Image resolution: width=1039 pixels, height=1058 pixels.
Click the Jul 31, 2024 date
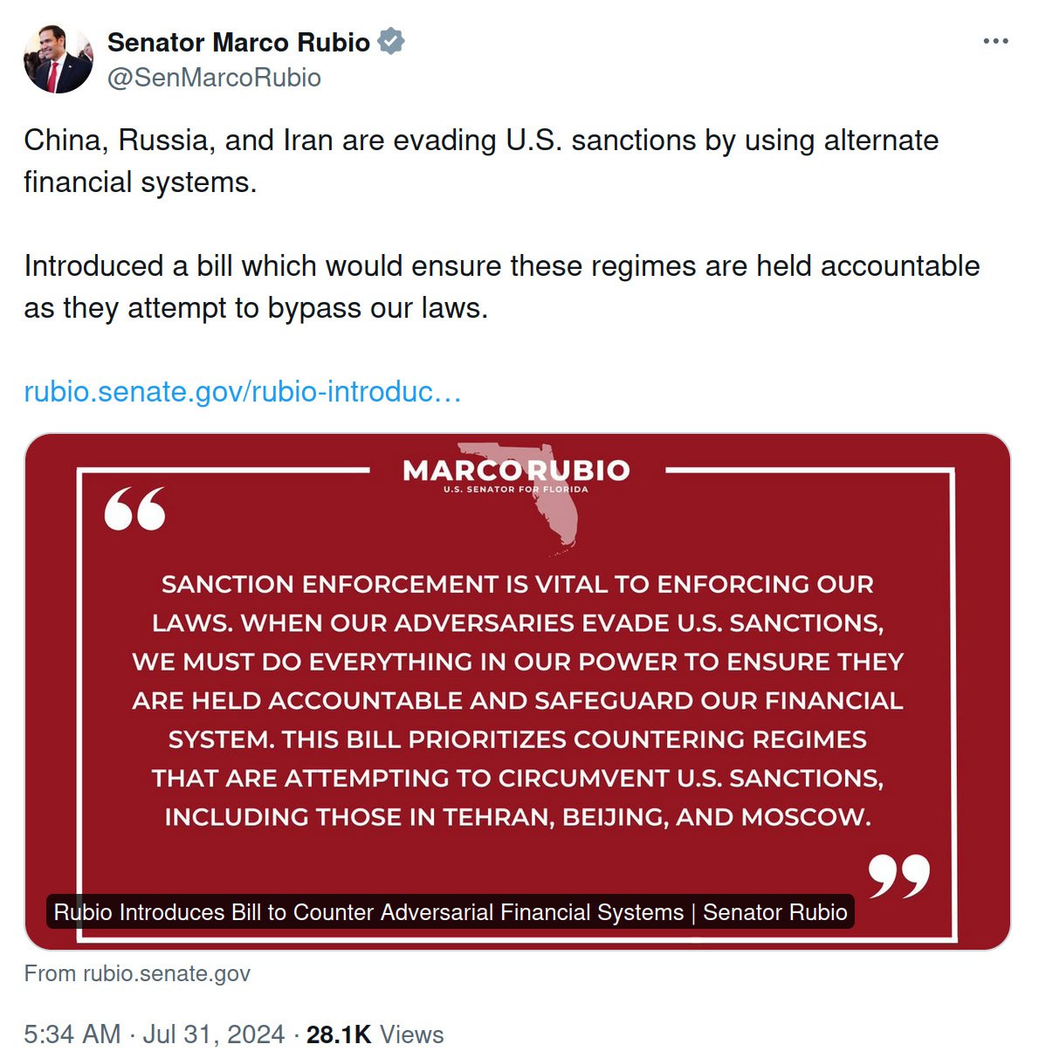[x=214, y=1034]
